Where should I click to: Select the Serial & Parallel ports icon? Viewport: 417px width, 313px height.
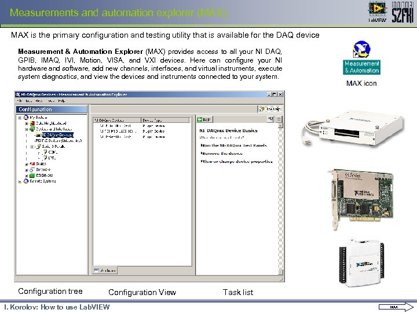[x=39, y=147]
